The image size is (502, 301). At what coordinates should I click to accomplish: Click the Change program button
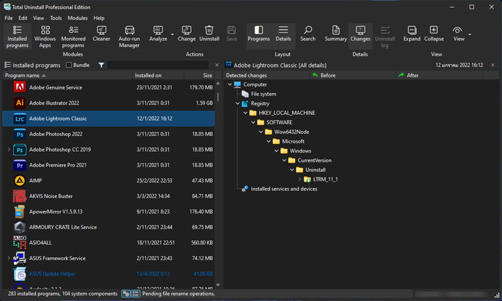tap(187, 34)
